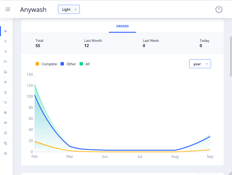The height and width of the screenshot is (175, 232).
Task: Open the activity dashboard sidebar icon
Action: 5,31
